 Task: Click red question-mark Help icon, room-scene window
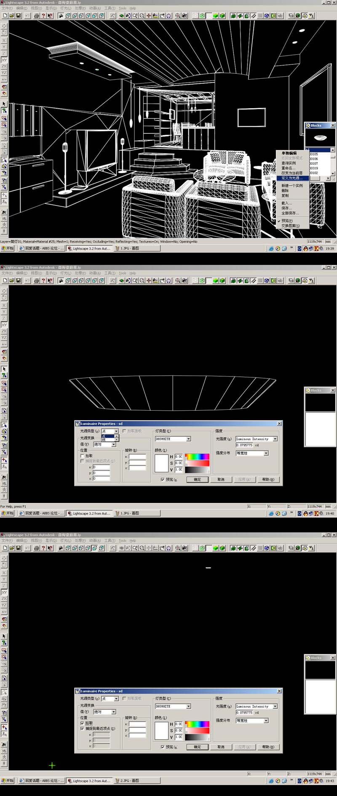tap(43, 16)
